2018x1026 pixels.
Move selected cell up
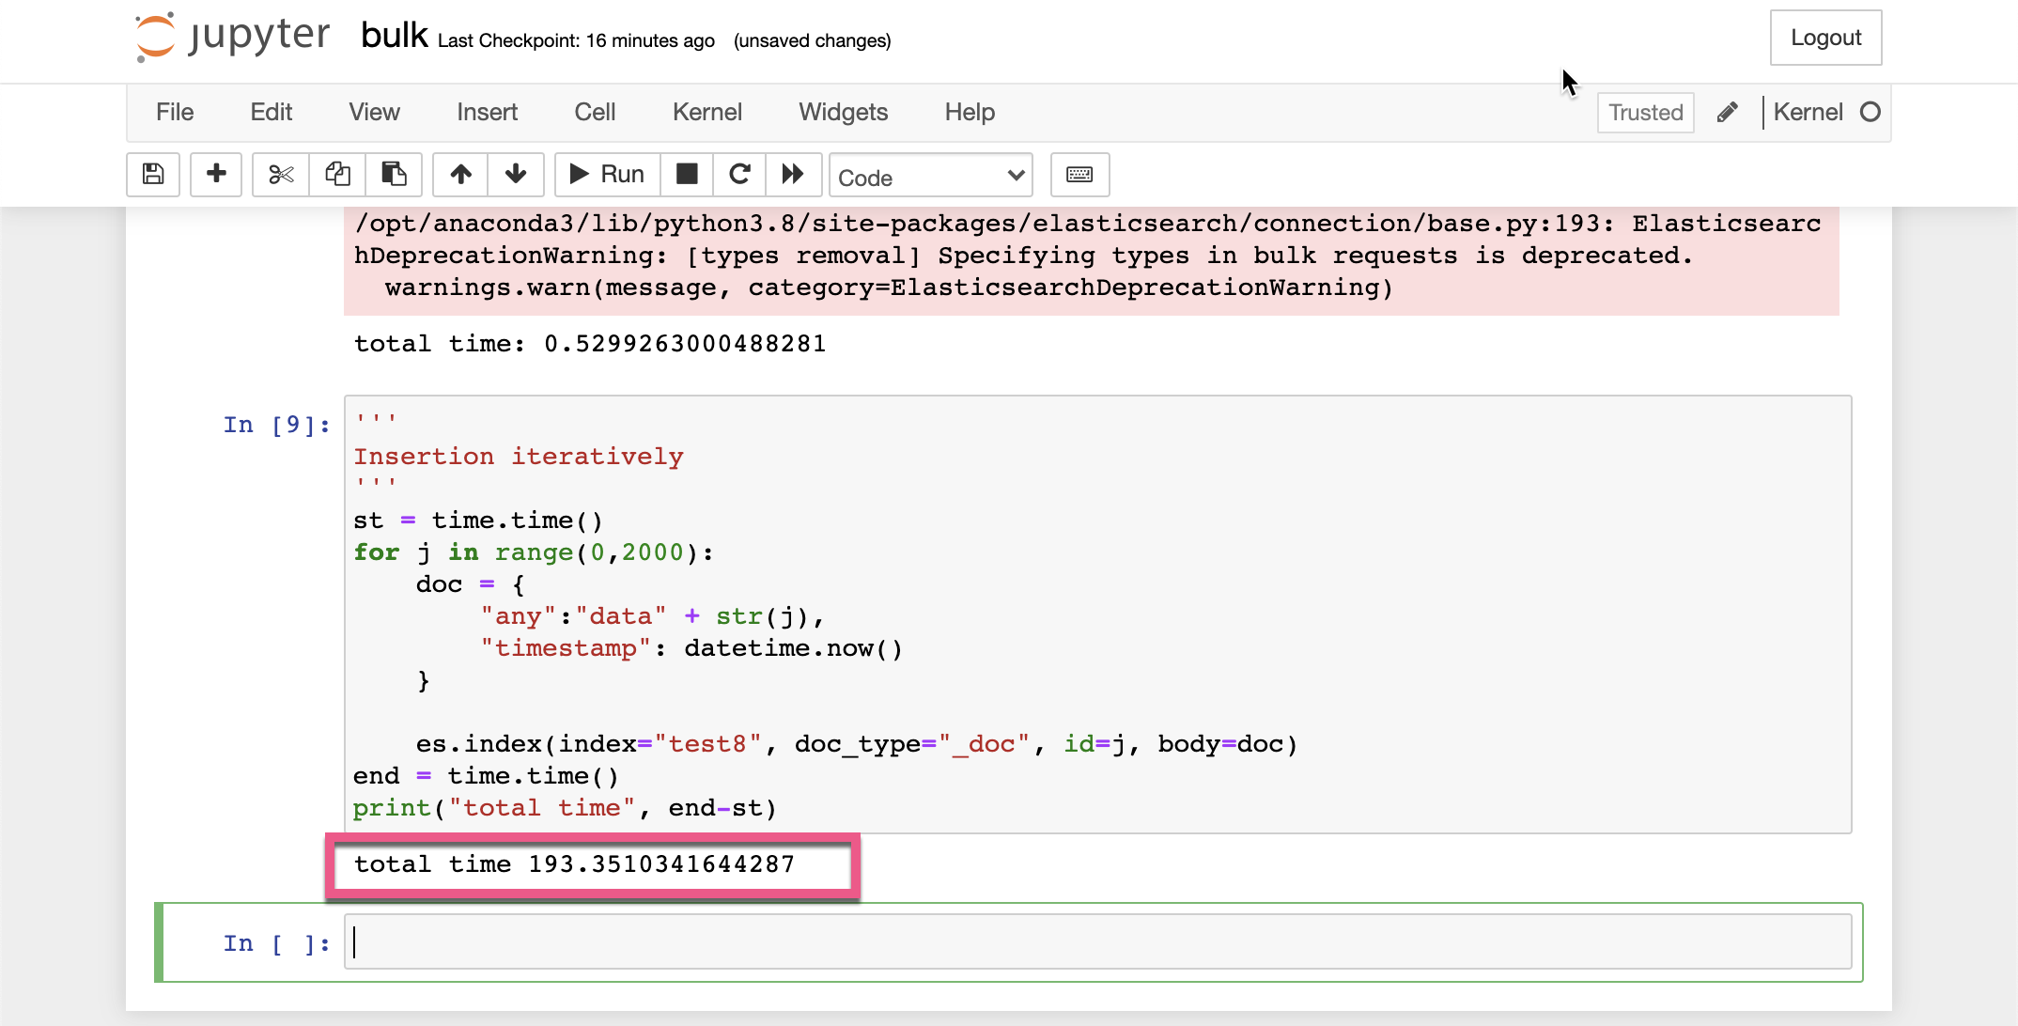click(459, 175)
